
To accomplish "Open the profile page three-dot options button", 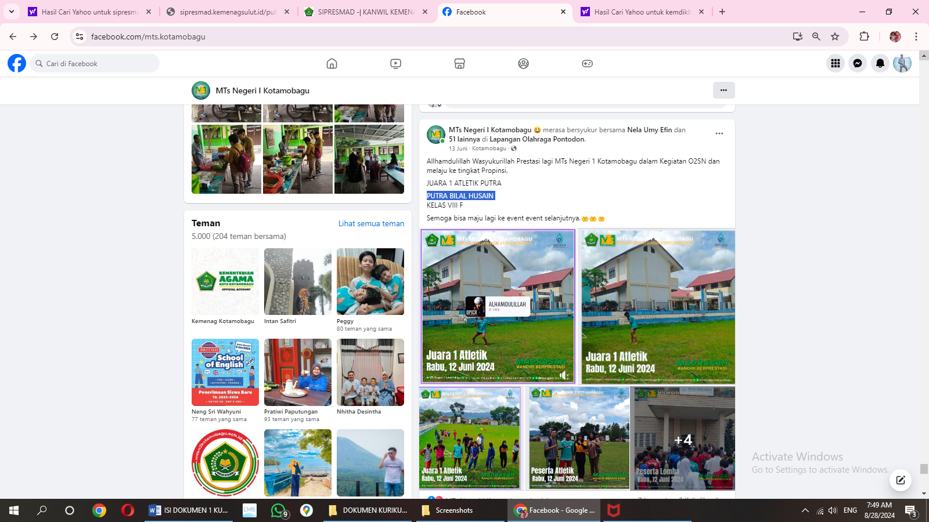I will click(x=723, y=90).
